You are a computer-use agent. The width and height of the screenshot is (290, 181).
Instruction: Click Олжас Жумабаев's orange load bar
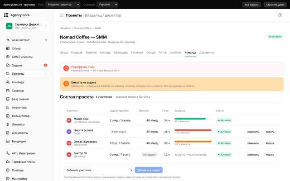193,142
